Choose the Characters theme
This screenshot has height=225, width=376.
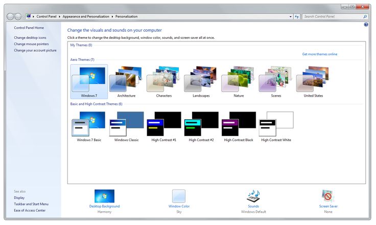coord(164,82)
